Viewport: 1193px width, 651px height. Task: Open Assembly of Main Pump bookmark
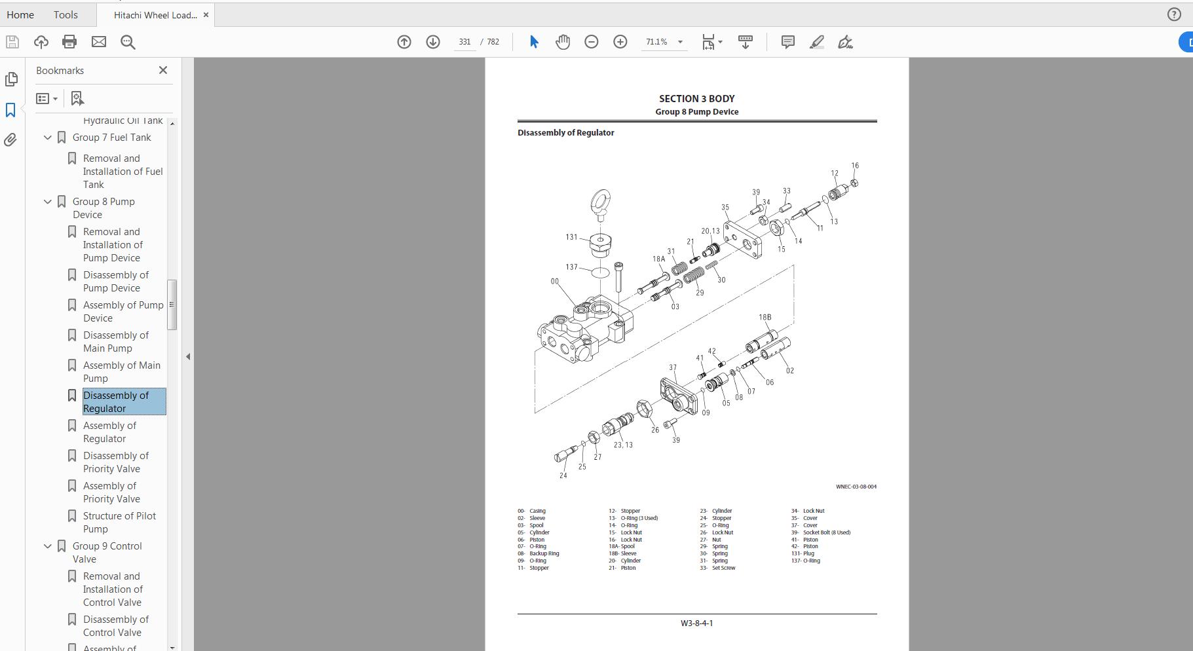122,372
